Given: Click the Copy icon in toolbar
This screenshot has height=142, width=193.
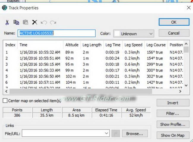Looking at the screenshot, I should point(16,22).
